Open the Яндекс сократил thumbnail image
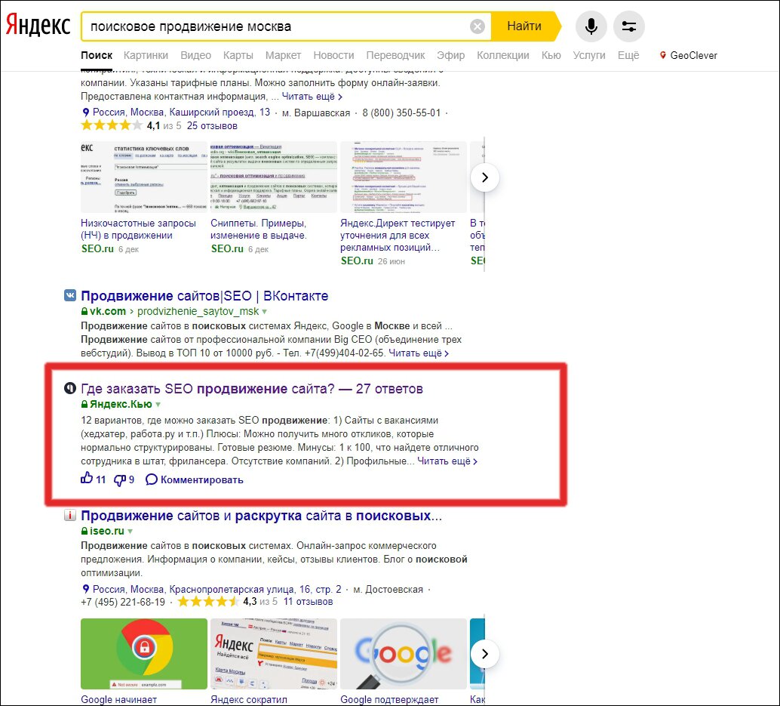 tap(274, 654)
